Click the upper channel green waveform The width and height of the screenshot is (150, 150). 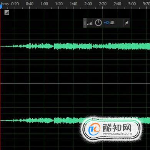(75, 46)
